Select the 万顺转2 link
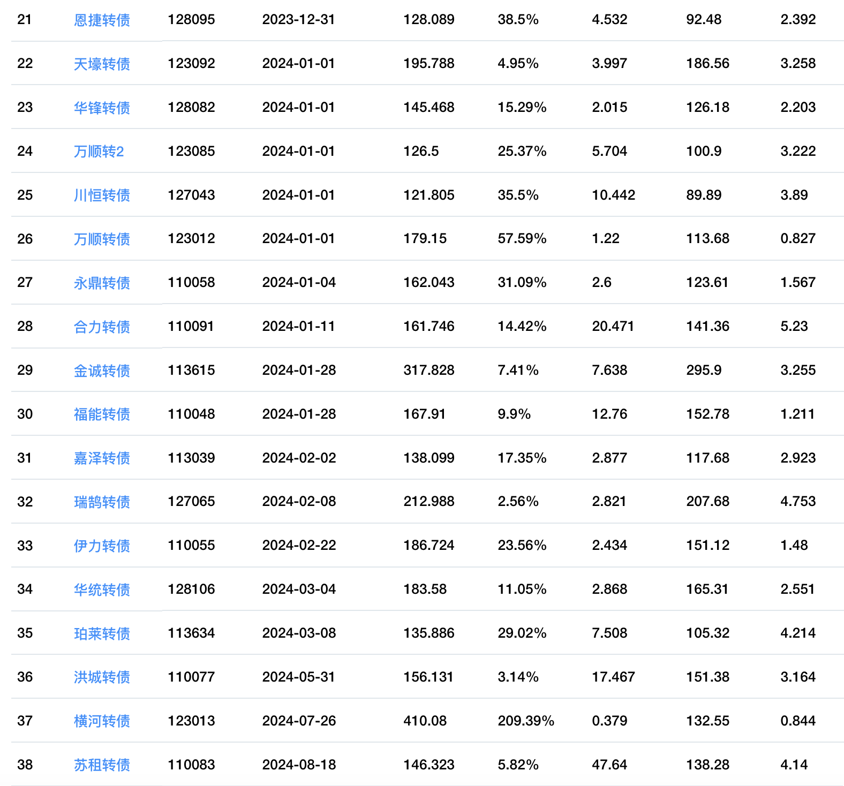The height and width of the screenshot is (786, 844). [99, 152]
